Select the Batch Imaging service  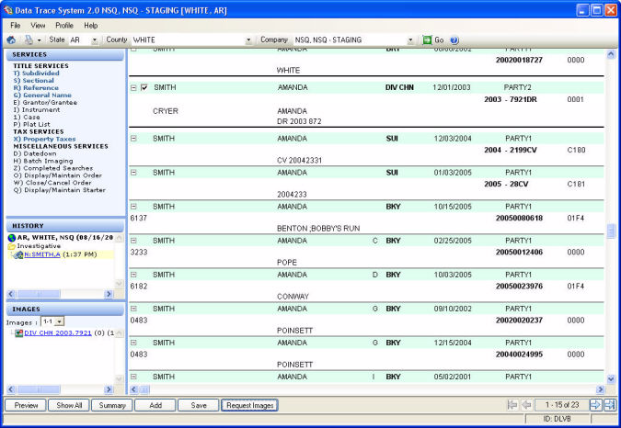coord(43,161)
